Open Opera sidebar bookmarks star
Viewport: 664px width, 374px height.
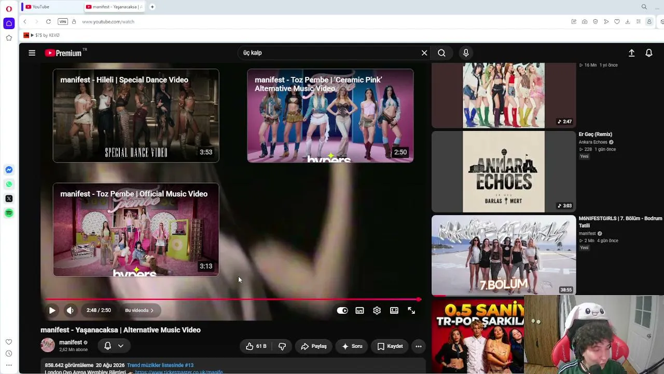tap(9, 38)
